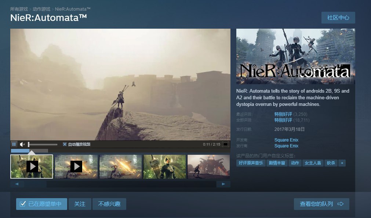Open the 所有游戏 breadcrumb link

click(x=19, y=9)
